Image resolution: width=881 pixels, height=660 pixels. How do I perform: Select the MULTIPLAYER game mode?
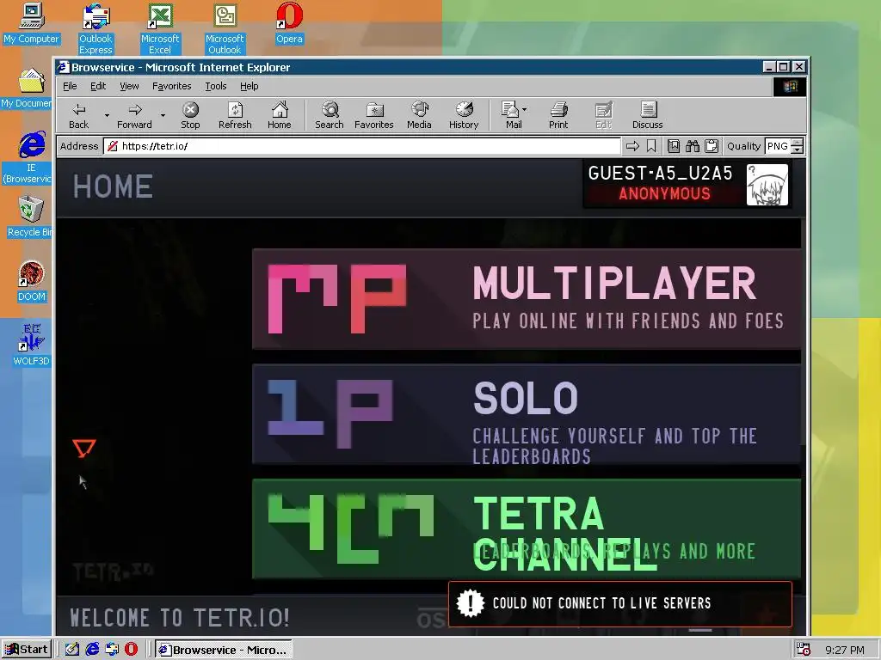(x=527, y=299)
